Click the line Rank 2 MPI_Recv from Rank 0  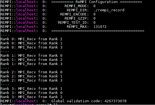[x=31, y=72]
